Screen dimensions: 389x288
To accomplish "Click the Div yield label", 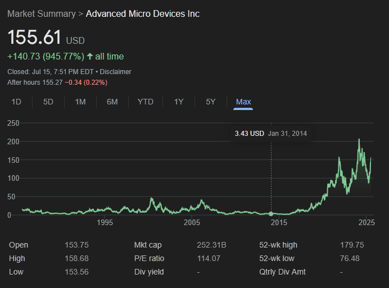I will coord(149,272).
